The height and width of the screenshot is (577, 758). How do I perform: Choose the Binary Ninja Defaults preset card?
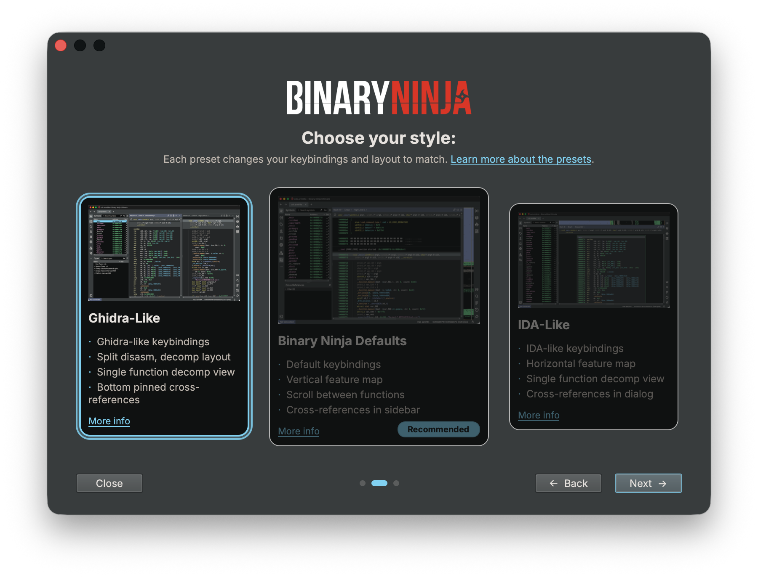click(x=379, y=316)
